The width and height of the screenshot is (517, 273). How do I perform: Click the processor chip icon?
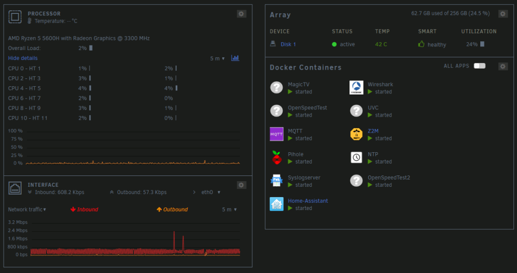point(15,17)
